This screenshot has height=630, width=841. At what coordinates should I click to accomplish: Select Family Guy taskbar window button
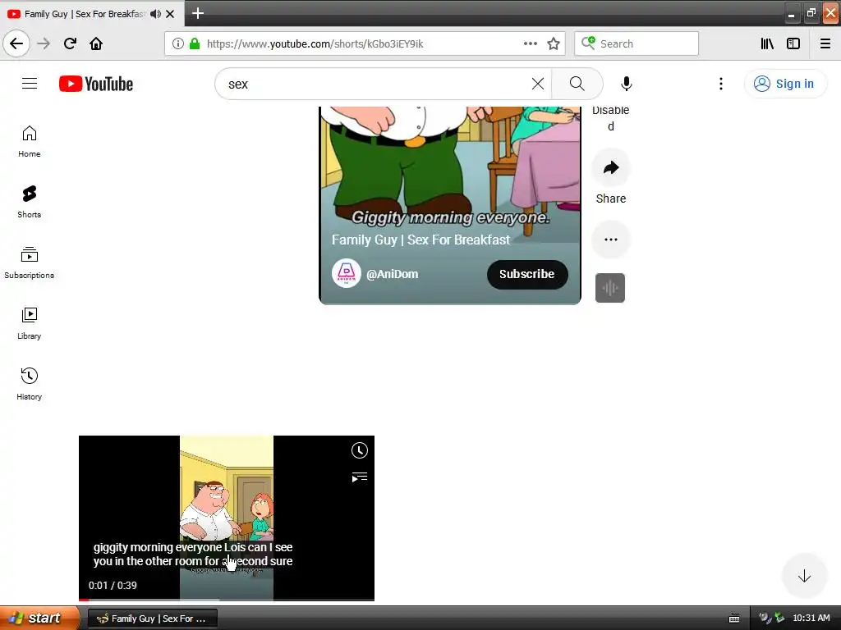click(x=152, y=619)
